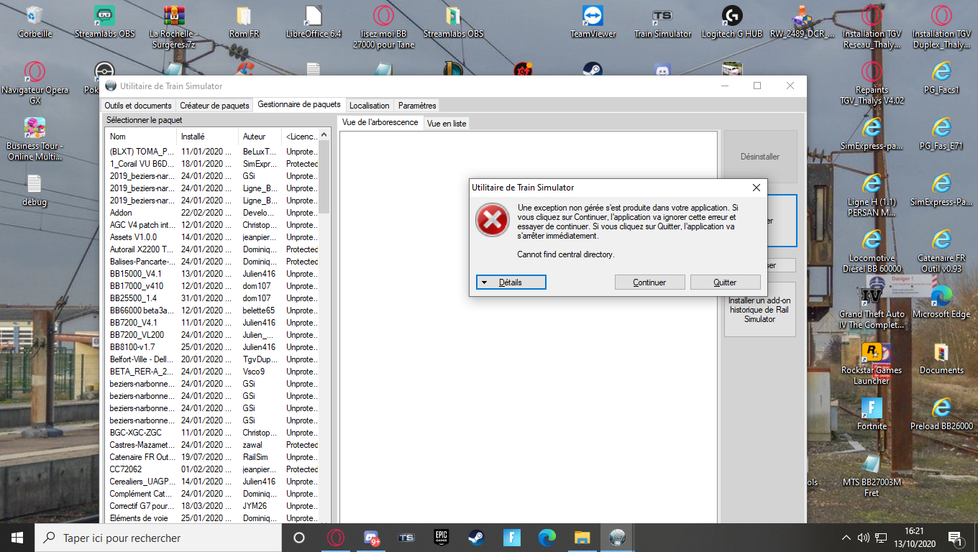
Task: Switch to Outils et documents tab
Action: [x=138, y=106]
